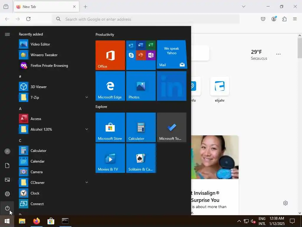Open the Office apps folder tile
The width and height of the screenshot is (302, 227).
point(141,55)
